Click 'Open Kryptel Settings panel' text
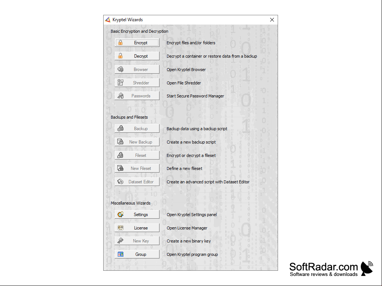Screen dimensions: 382x286 pos(192,215)
